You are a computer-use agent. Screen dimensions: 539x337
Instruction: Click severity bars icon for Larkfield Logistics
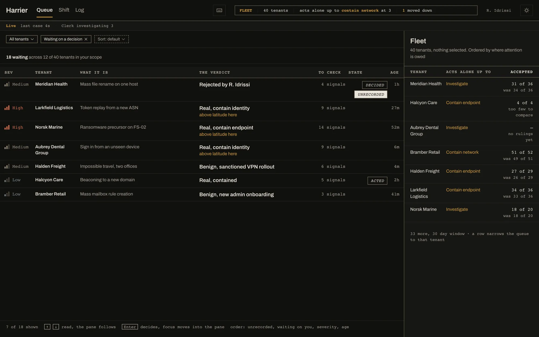pos(7,108)
